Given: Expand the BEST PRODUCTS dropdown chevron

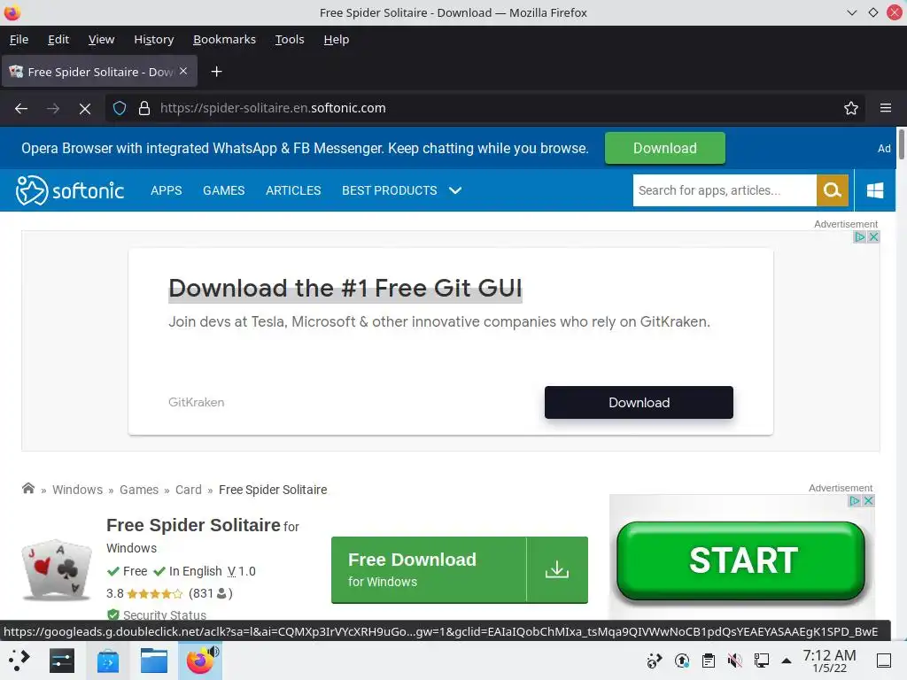Looking at the screenshot, I should tap(455, 190).
